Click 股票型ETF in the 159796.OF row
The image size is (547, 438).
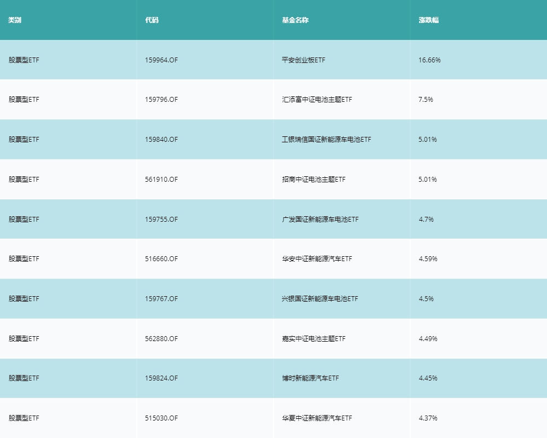(x=24, y=100)
